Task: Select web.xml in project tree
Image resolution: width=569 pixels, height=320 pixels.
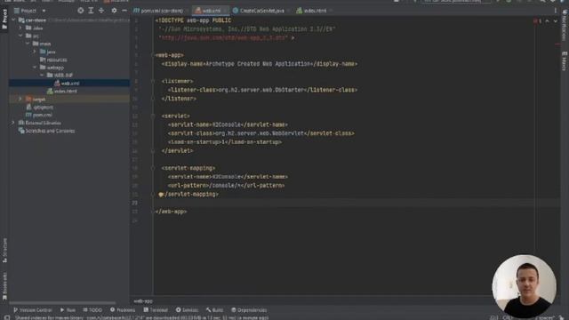Action: (70, 84)
